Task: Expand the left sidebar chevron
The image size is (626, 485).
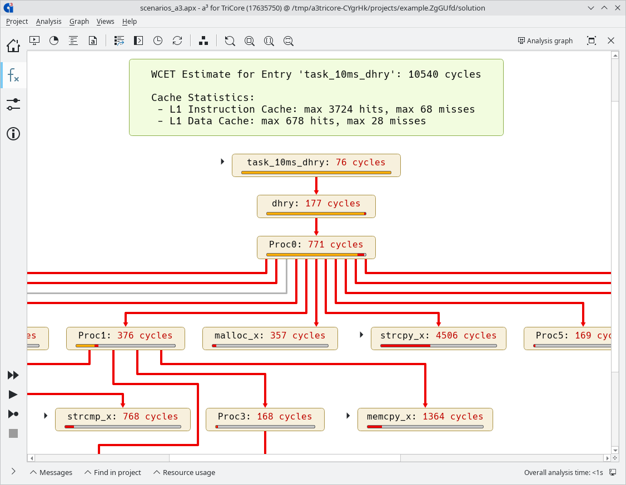Action: tap(13, 472)
